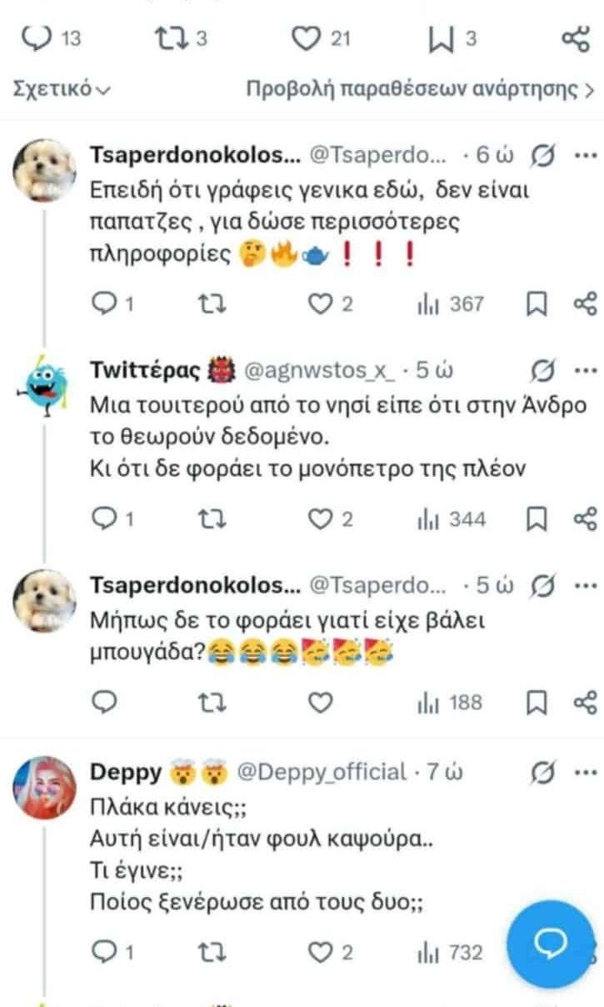Share the μπουγάδα reply
The width and height of the screenshot is (604, 1007).
click(587, 703)
